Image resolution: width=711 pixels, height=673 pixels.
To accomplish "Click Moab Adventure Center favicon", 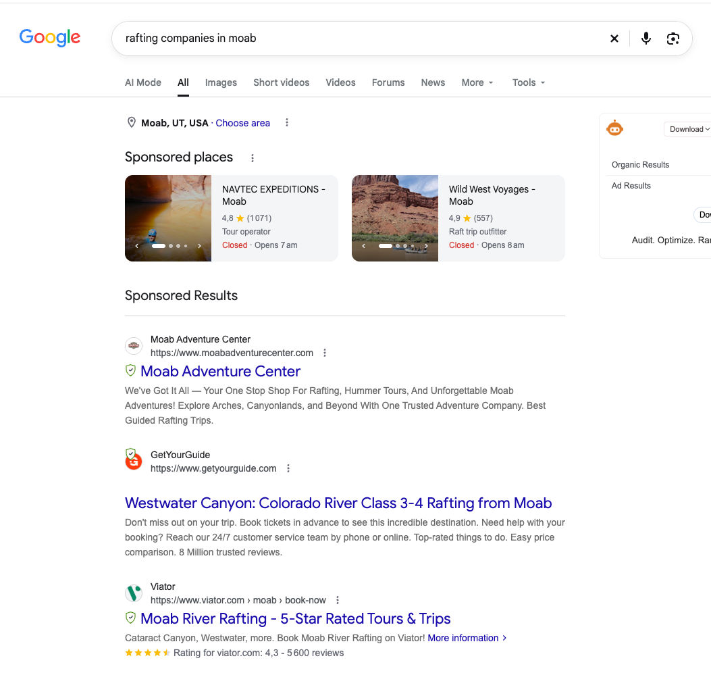I will pyautogui.click(x=134, y=346).
